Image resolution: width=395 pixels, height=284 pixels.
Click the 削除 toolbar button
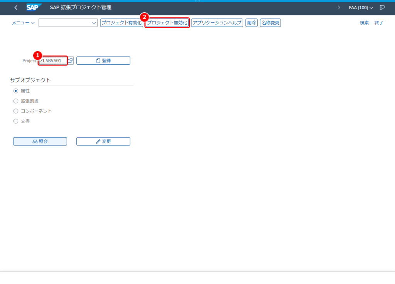coord(252,23)
